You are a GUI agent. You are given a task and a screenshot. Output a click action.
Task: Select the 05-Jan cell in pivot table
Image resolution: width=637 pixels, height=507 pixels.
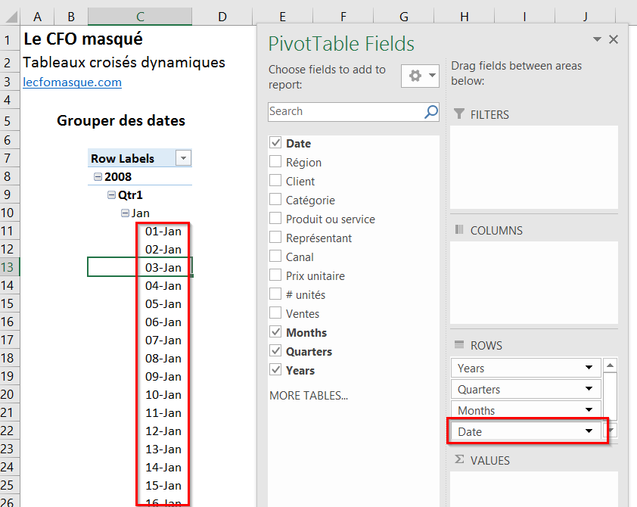[x=163, y=303]
